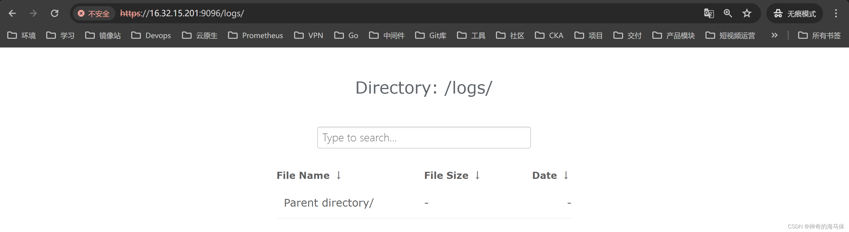The width and height of the screenshot is (849, 232).
Task: Open the translate page icon
Action: tap(709, 14)
